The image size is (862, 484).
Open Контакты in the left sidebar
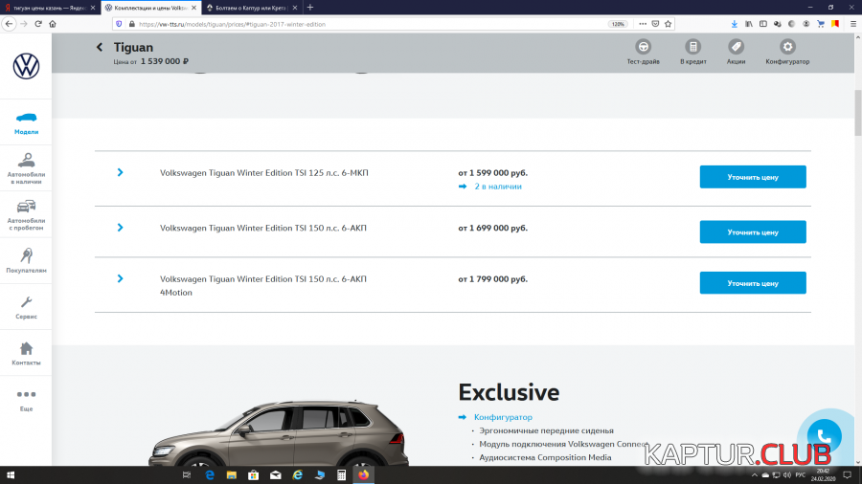26,353
